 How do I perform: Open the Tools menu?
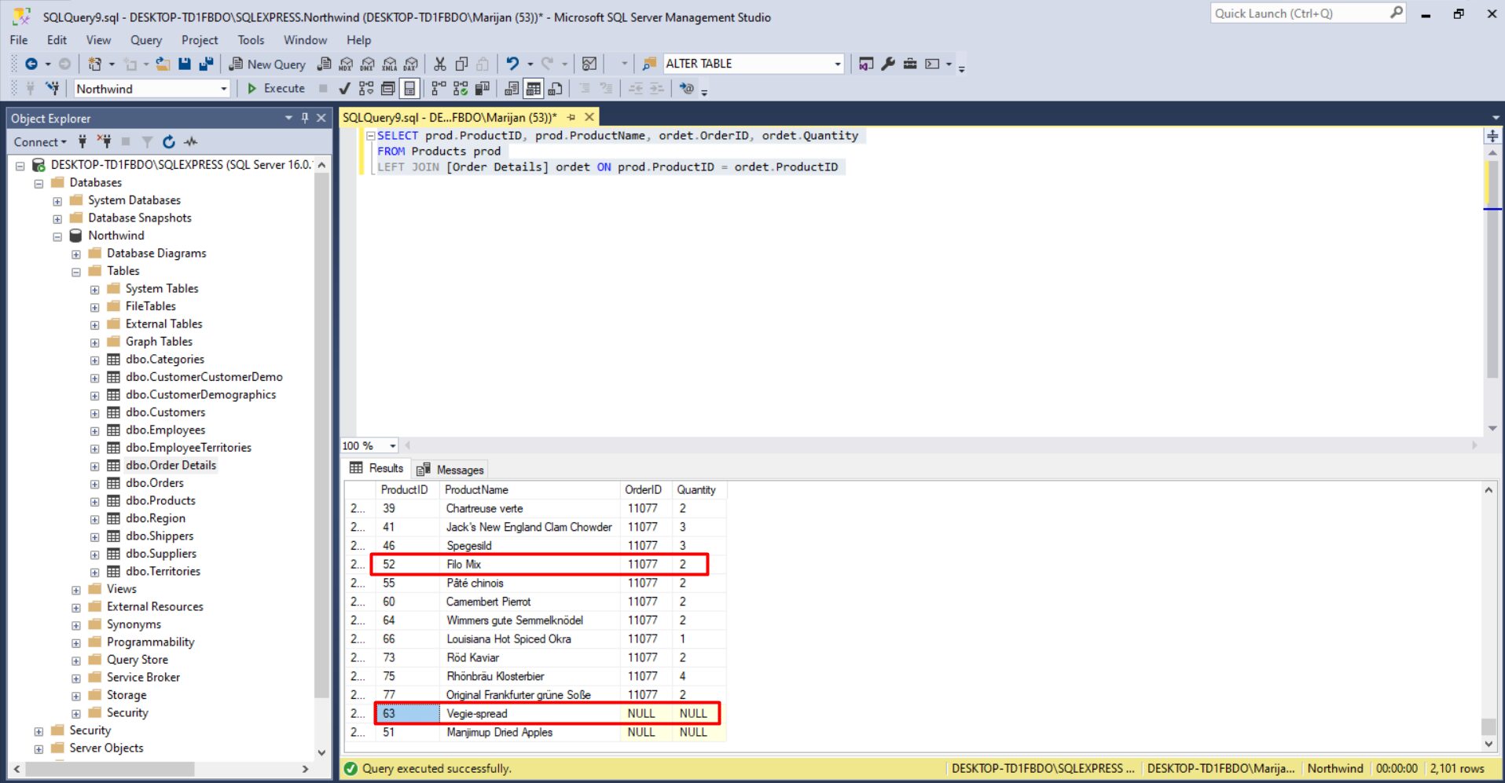coord(251,40)
